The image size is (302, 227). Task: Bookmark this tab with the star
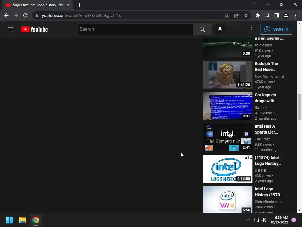(246, 15)
